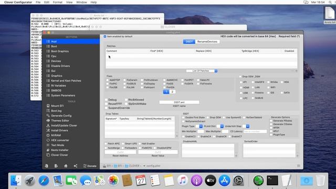The image size is (336, 189).
Task: Click the C3 Latency input field
Action: (x=255, y=131)
